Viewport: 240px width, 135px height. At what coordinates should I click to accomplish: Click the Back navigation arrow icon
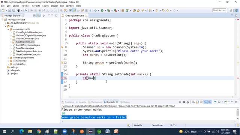168,10
